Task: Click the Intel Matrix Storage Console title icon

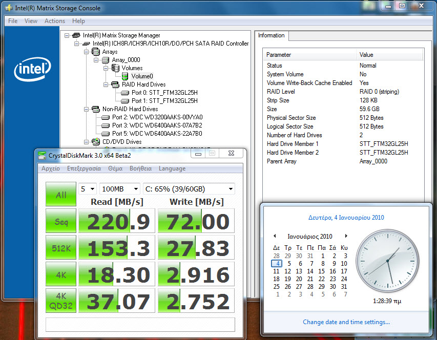Action: [9, 8]
